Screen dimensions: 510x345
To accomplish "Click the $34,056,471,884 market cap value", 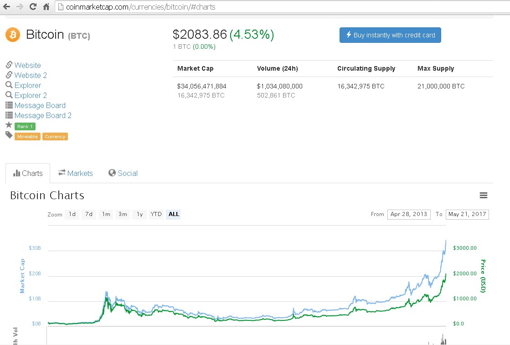I will [201, 86].
